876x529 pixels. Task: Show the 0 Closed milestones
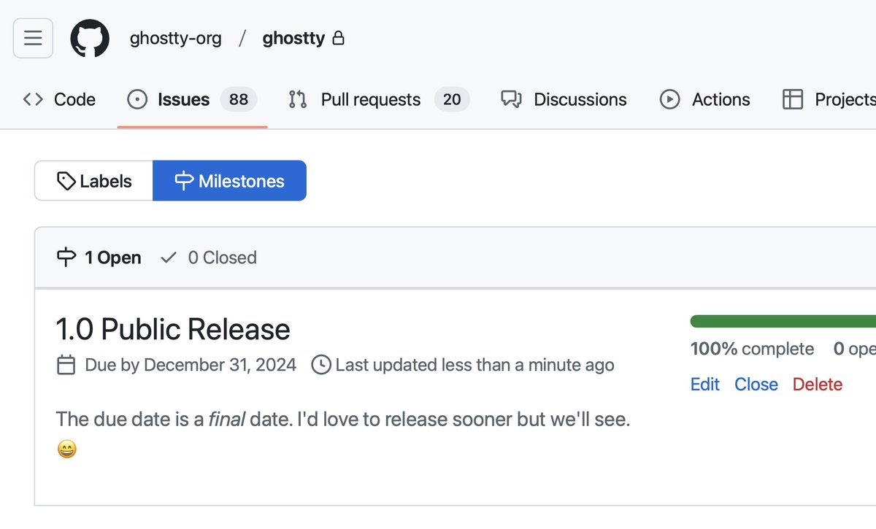tap(209, 258)
